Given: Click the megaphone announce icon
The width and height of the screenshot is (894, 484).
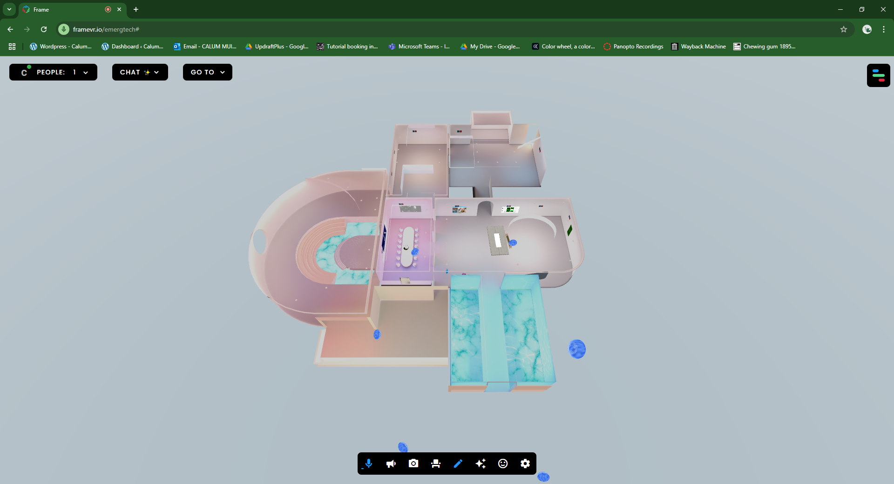Looking at the screenshot, I should pyautogui.click(x=391, y=464).
